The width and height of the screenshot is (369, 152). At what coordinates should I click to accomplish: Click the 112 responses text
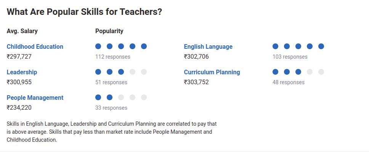point(113,57)
